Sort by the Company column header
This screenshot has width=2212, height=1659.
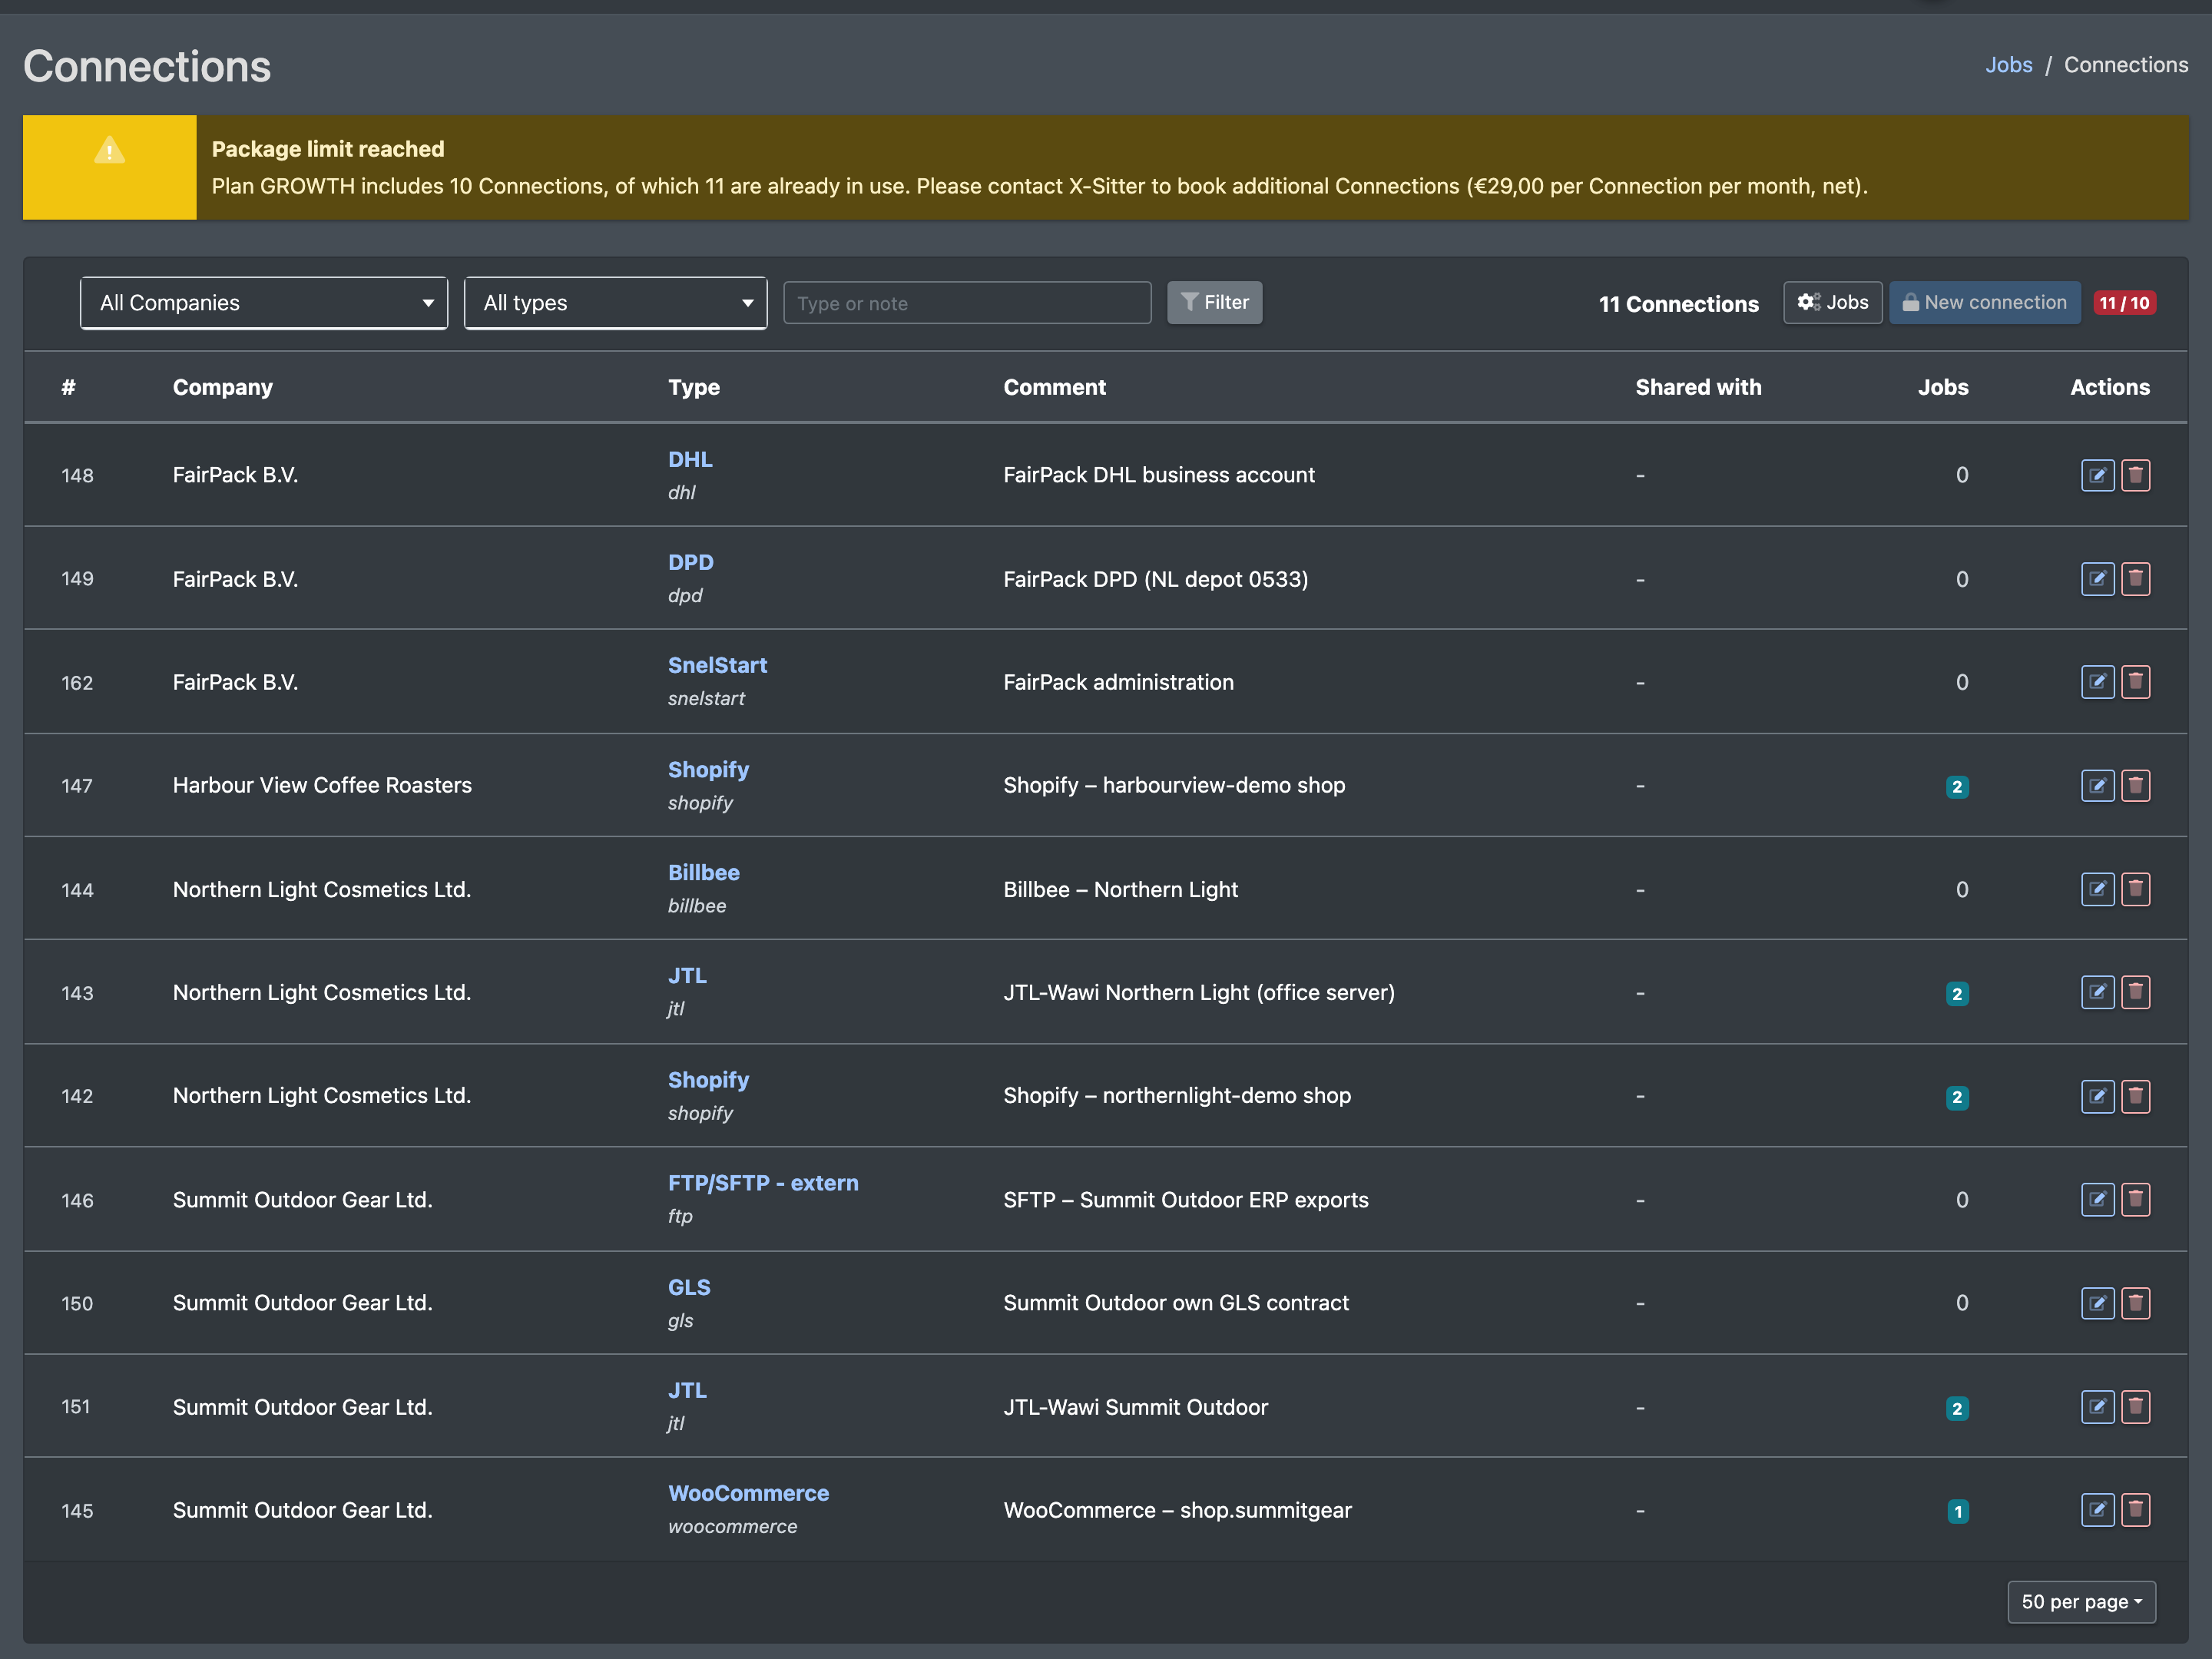tap(222, 387)
